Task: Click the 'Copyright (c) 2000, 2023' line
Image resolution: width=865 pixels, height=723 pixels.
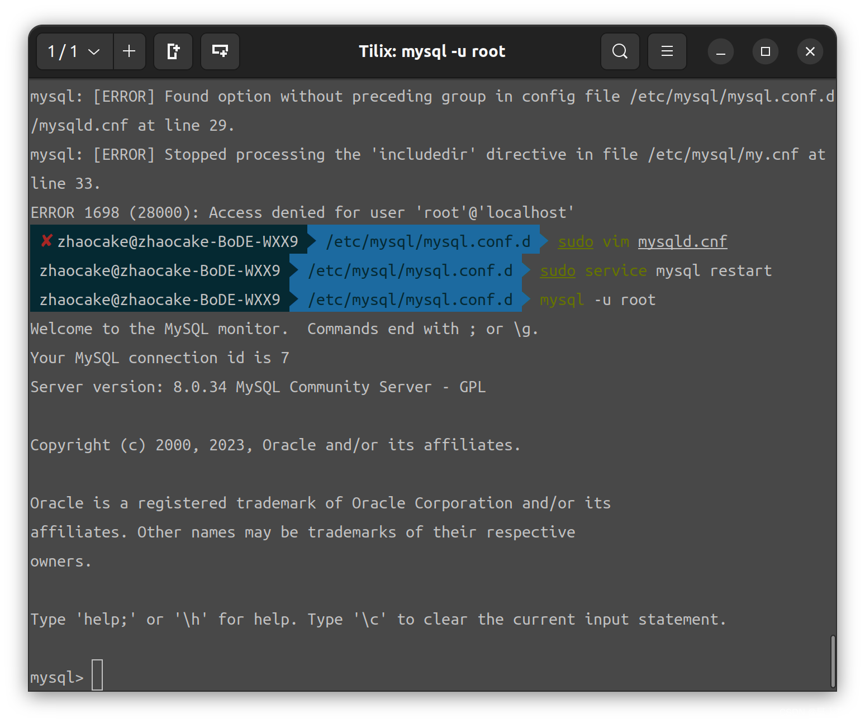Action: coord(275,445)
